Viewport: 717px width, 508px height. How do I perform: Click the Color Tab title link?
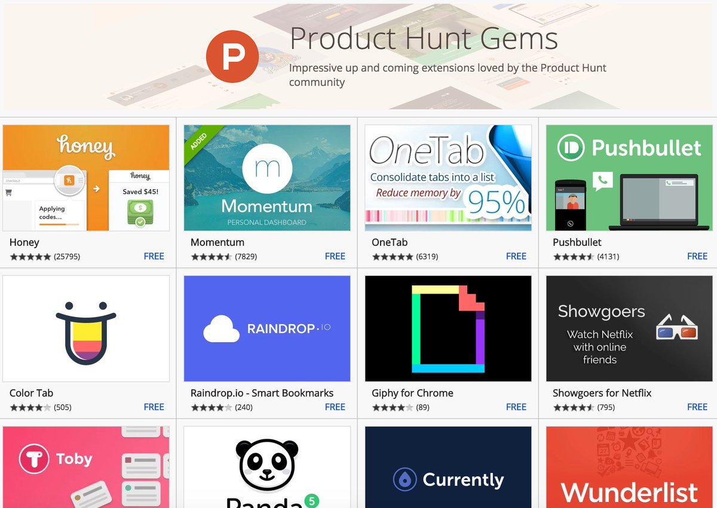32,393
